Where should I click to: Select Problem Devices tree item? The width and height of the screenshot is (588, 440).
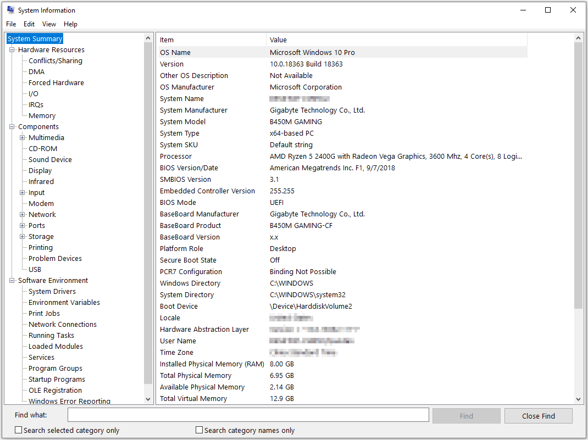point(55,259)
